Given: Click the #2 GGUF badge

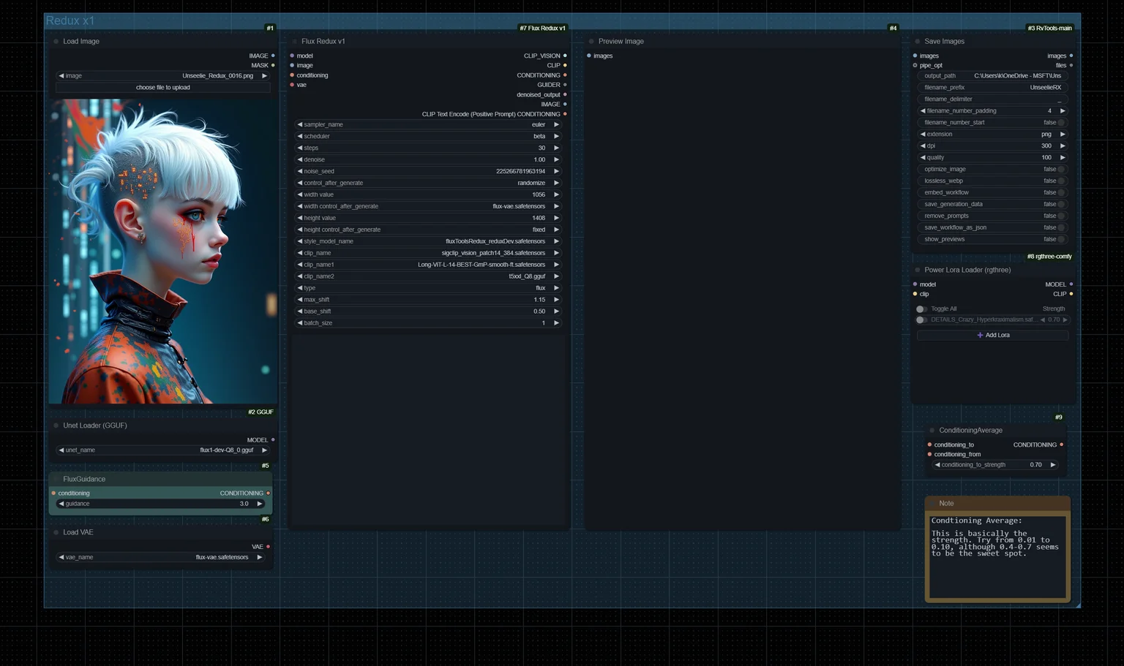Looking at the screenshot, I should coord(261,412).
